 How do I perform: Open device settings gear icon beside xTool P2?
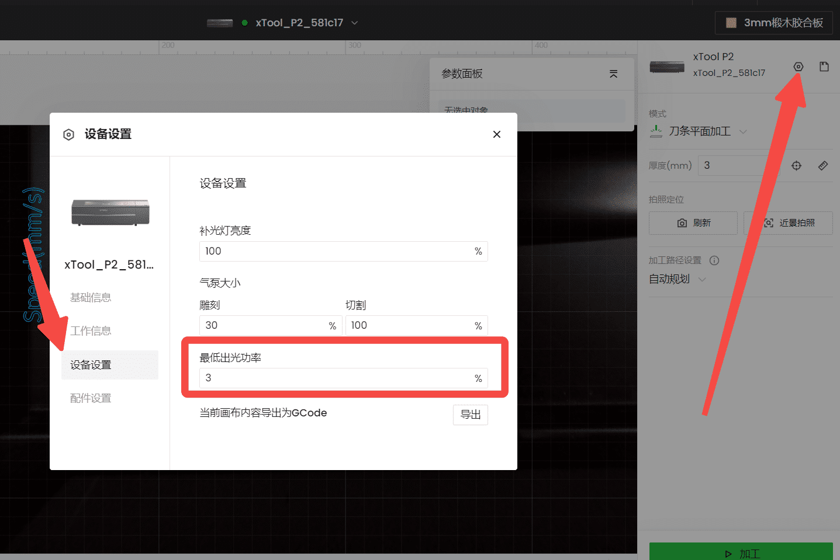point(798,67)
